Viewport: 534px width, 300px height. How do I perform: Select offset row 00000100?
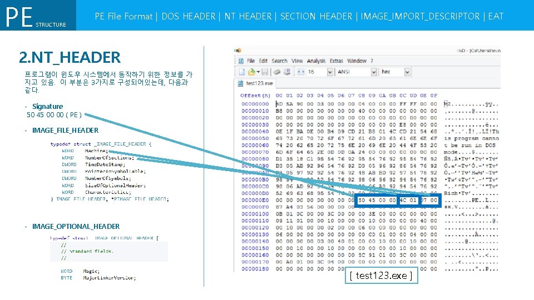coord(255,214)
